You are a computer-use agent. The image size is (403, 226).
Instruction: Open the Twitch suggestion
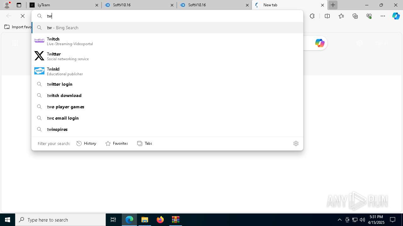click(167, 41)
